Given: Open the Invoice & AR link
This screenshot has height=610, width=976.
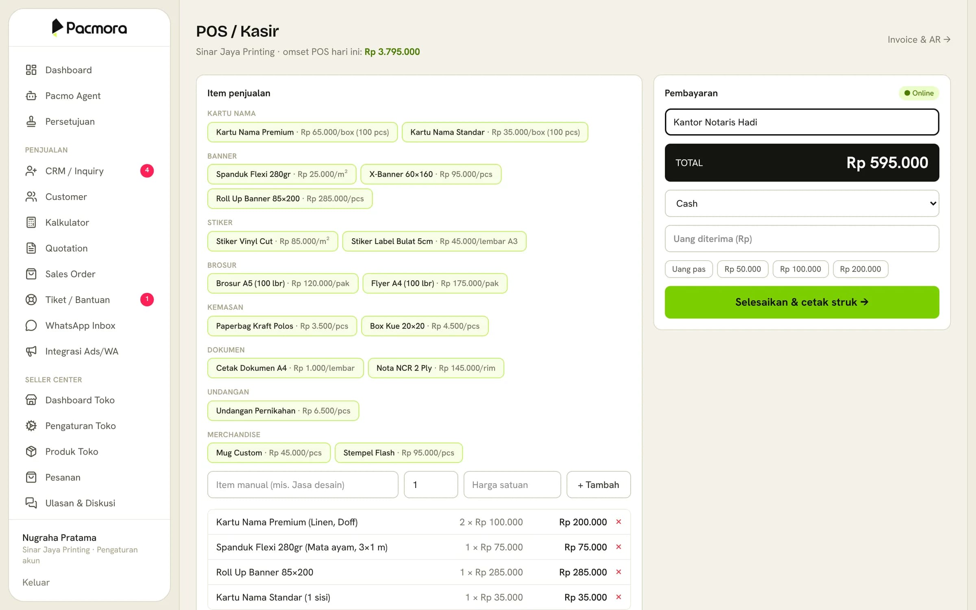Looking at the screenshot, I should click(x=919, y=39).
